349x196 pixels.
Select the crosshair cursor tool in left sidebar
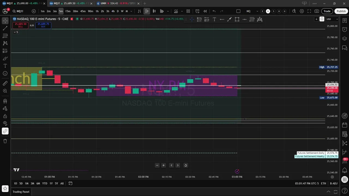pyautogui.click(x=5, y=21)
